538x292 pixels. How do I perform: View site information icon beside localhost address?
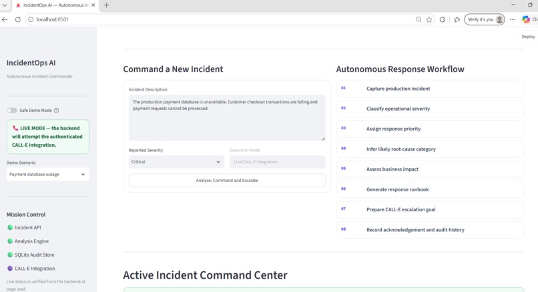click(x=31, y=19)
